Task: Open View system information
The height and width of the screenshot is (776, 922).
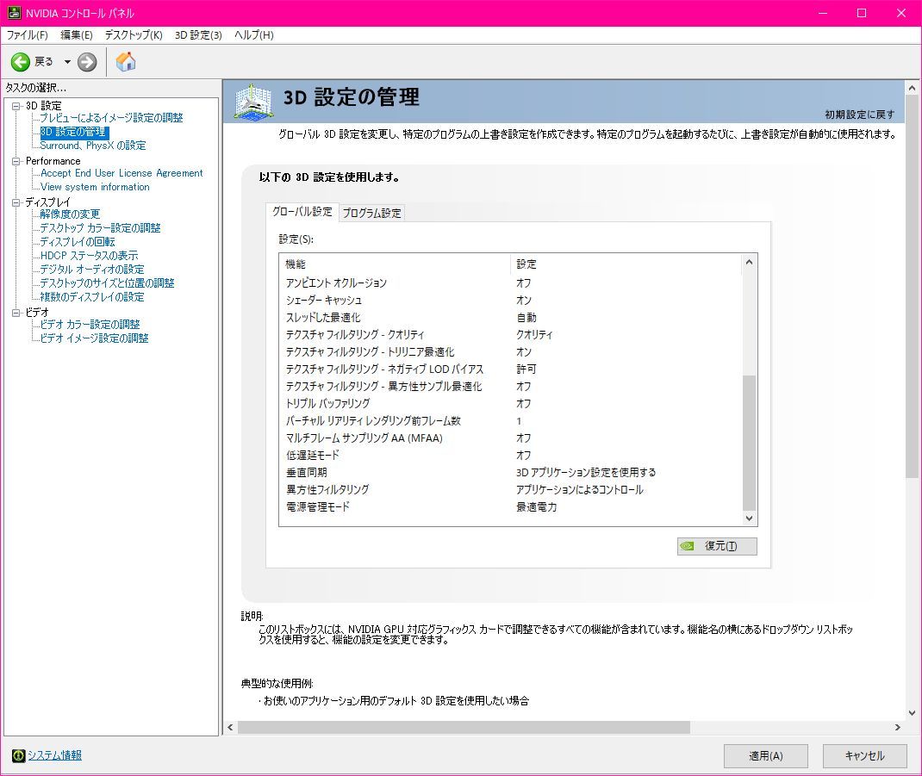Action: (95, 187)
